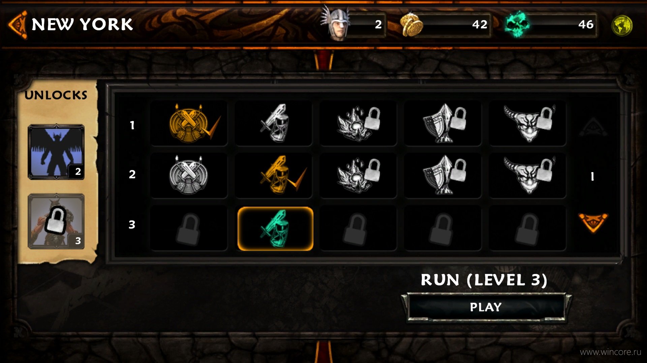Tap the last locked slot in row 3
Image resolution: width=647 pixels, height=363 pixels.
point(528,229)
